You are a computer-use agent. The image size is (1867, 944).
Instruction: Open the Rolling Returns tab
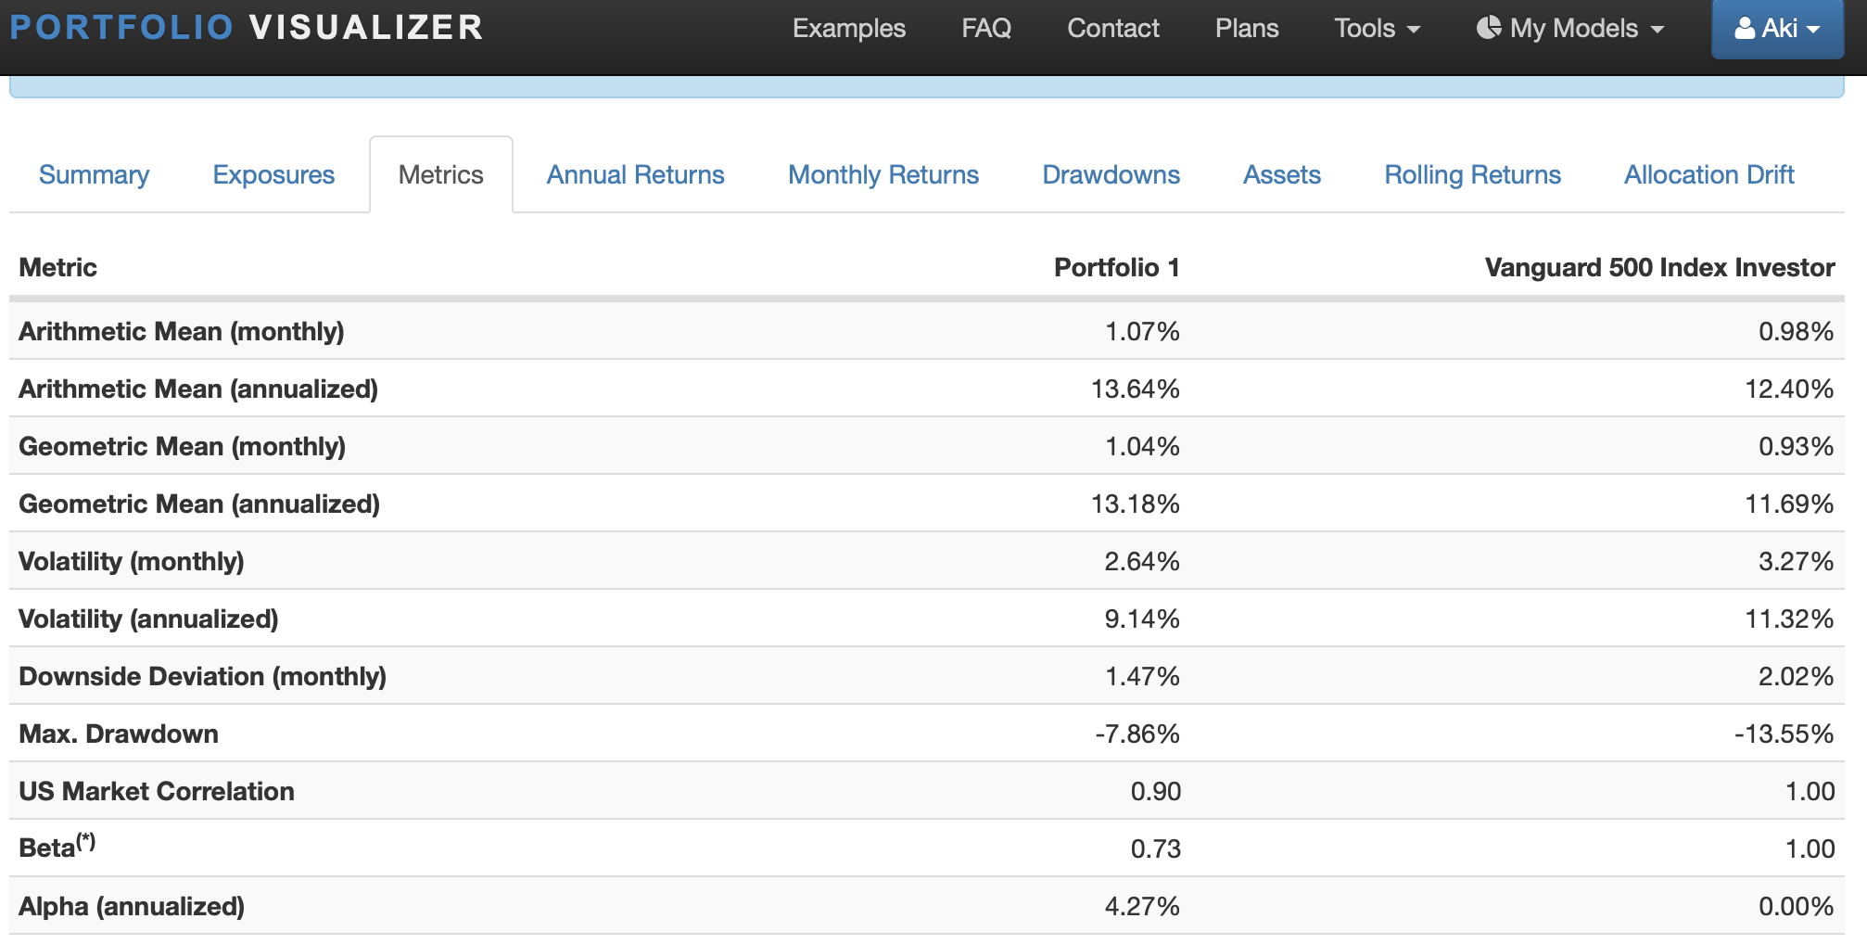(1472, 174)
